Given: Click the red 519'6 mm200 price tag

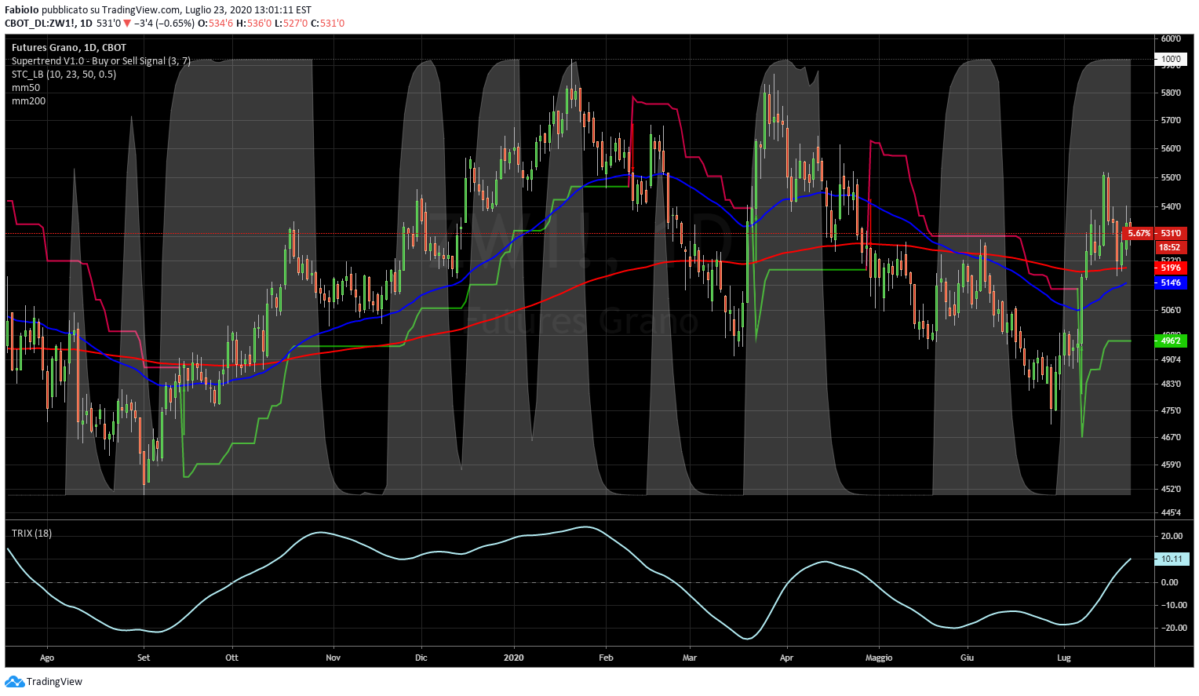Looking at the screenshot, I should pyautogui.click(x=1171, y=268).
